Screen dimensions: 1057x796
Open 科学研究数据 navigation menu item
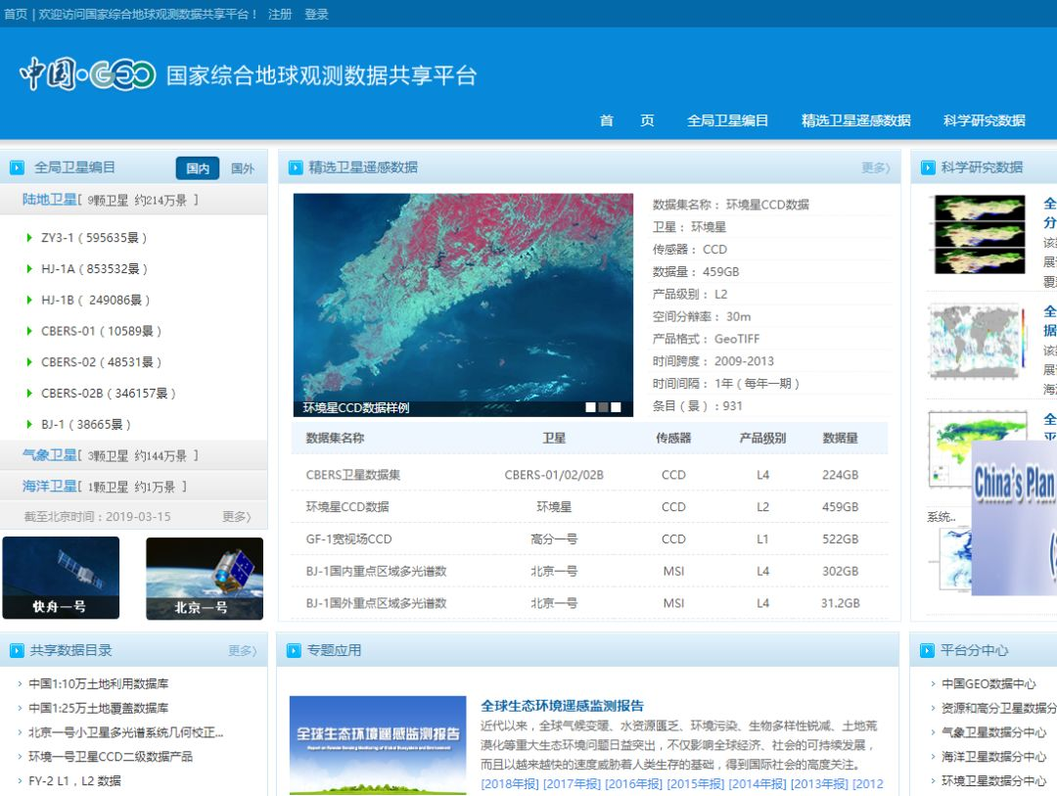[985, 120]
